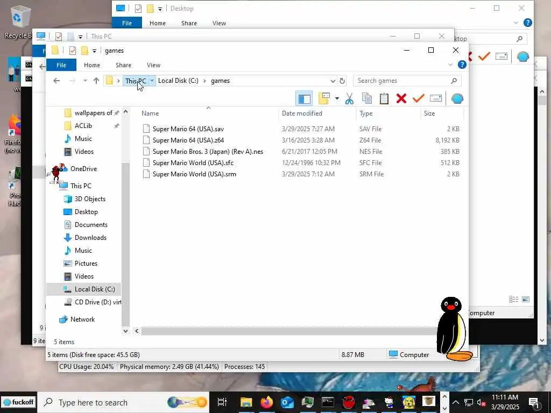Open dropdown arrow after This PC breadcrumb
The image size is (551, 413).
[x=152, y=81]
